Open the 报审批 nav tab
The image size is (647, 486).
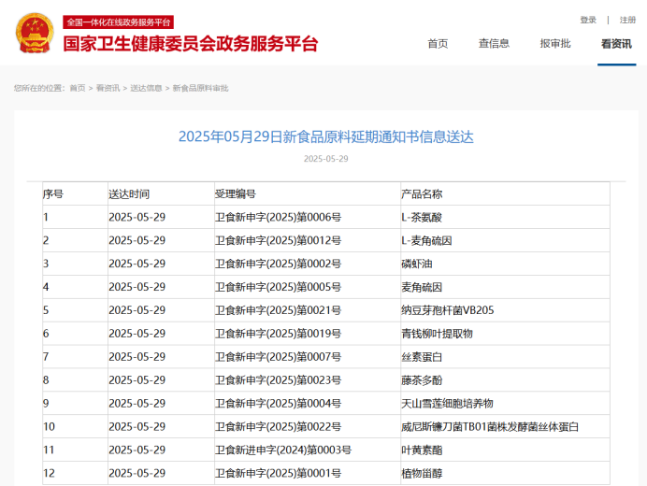pos(555,44)
